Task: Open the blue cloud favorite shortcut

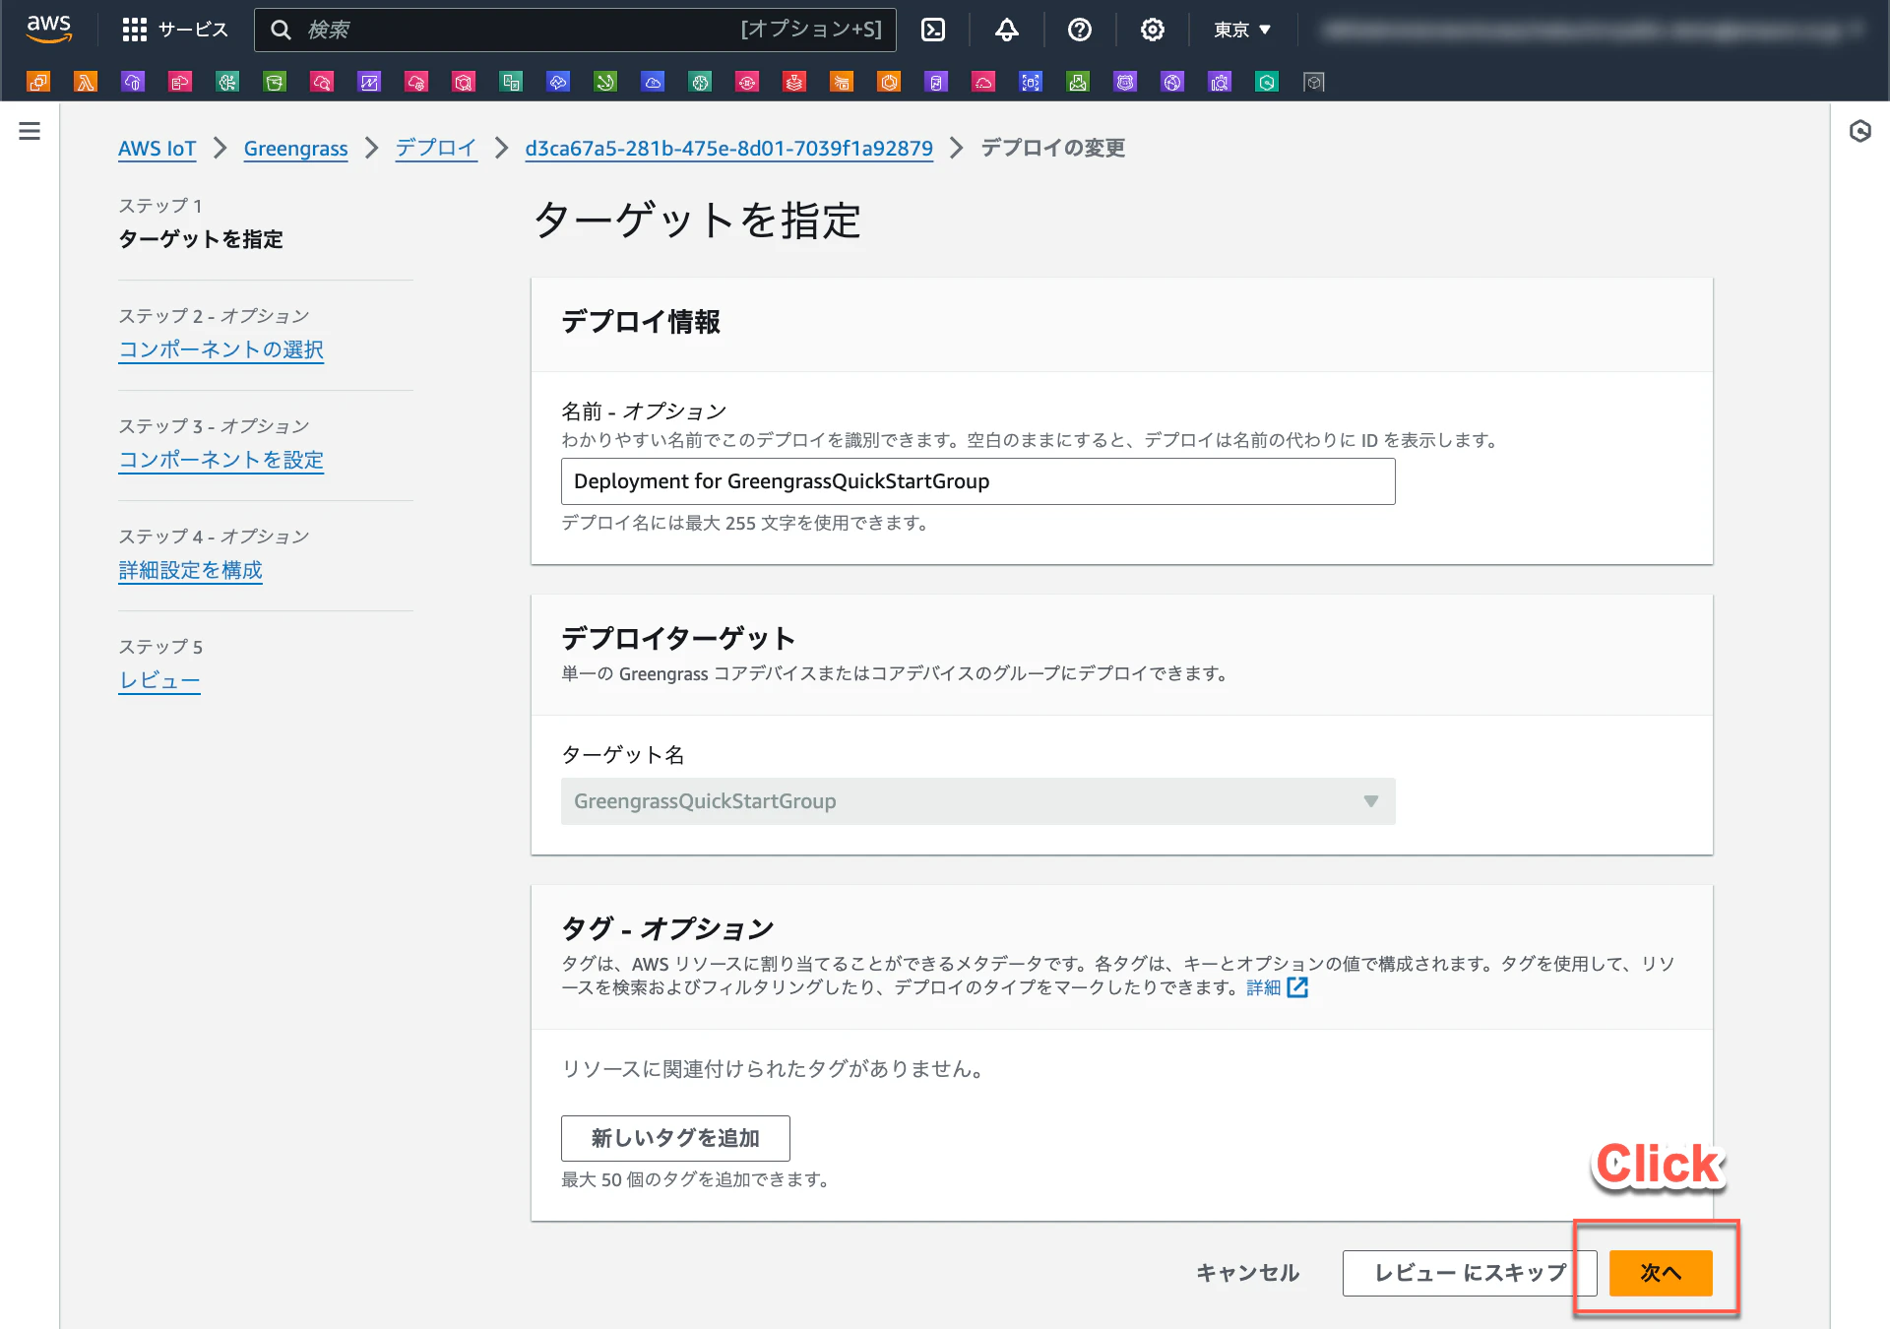Action: [x=653, y=82]
